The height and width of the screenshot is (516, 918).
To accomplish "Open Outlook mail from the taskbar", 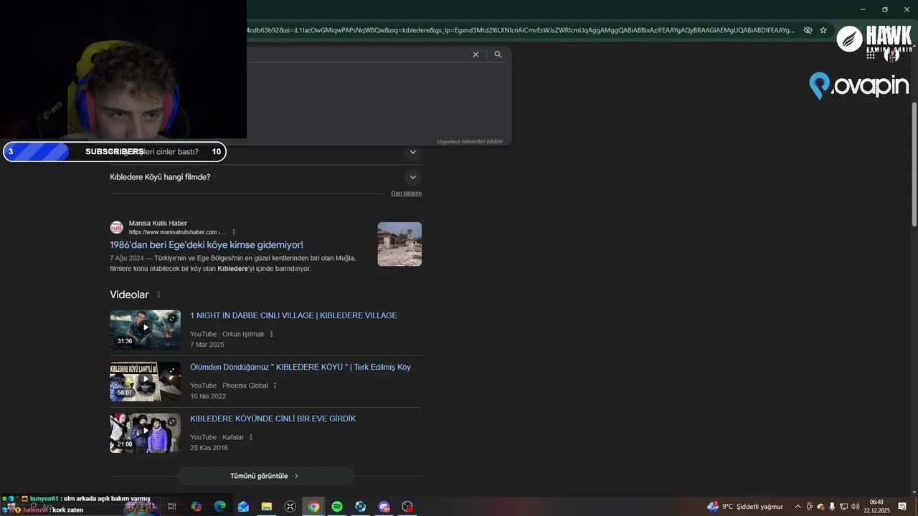I will (x=243, y=507).
